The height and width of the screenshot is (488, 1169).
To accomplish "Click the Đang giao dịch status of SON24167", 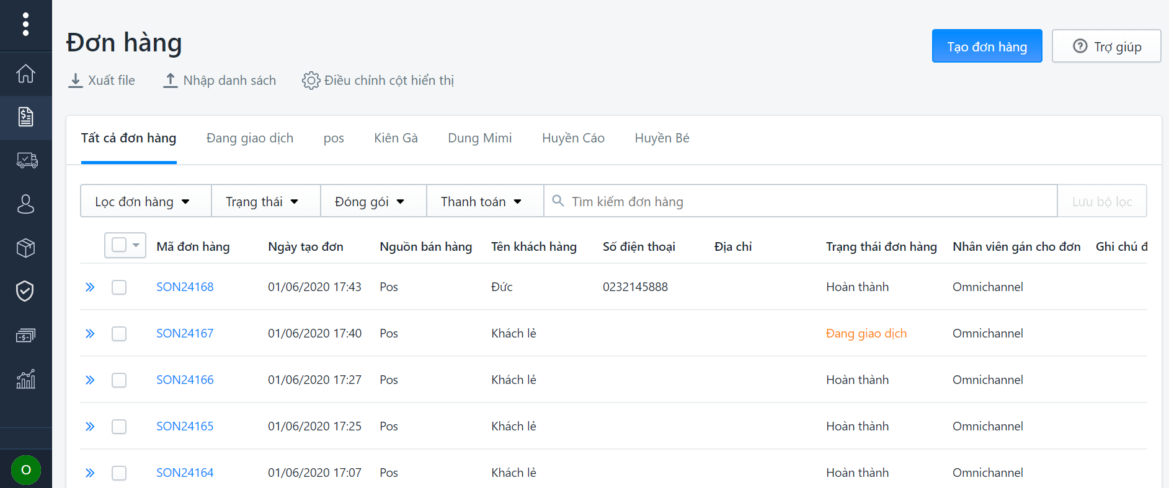I will 866,333.
